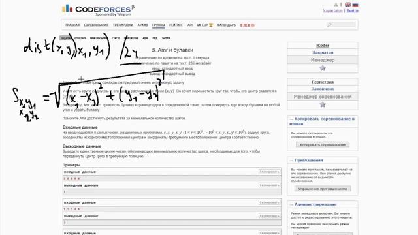Click the problem title B. Amr и булавки
Screen dimensions: 418x235
[172, 50]
